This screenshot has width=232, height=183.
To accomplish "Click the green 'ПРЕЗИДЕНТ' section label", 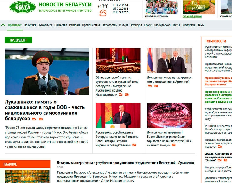I will pyautogui.click(x=18, y=40).
